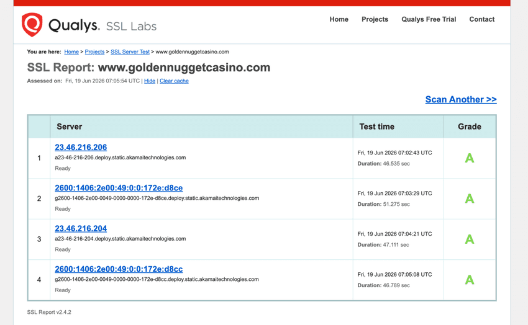Follow the SSL Server Test breadcrumb link
This screenshot has height=325, width=528.
[x=130, y=51]
